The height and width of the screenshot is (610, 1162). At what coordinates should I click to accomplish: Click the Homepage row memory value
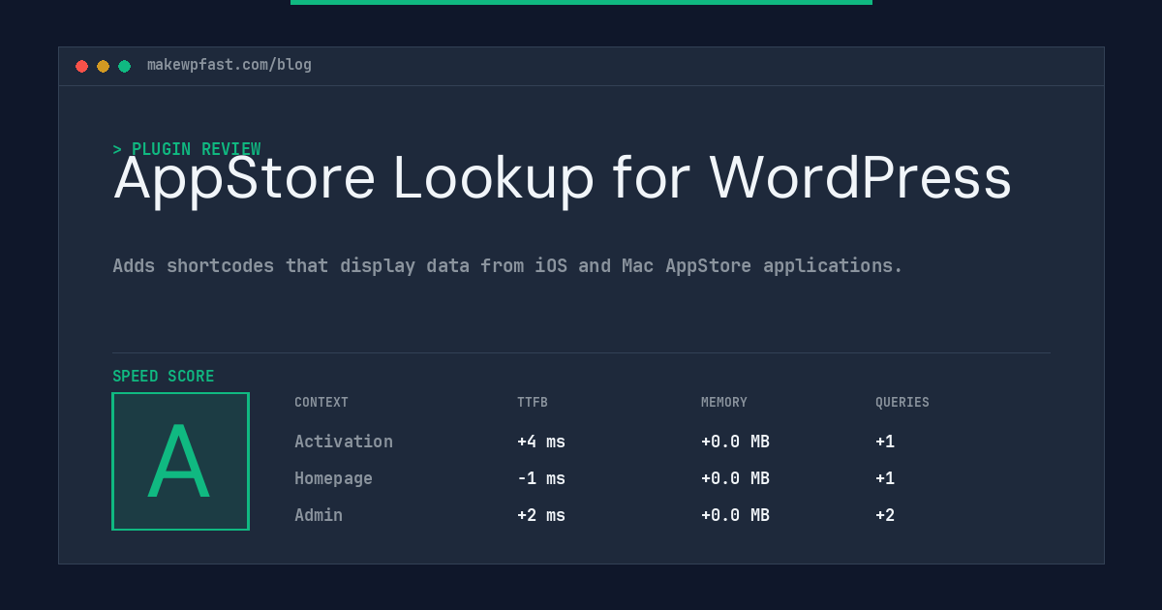click(x=735, y=478)
